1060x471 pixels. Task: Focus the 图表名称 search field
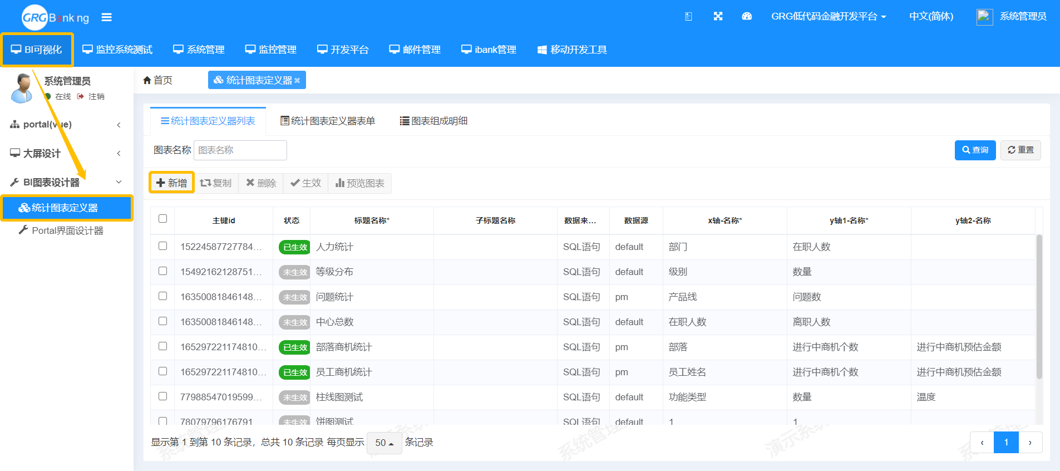click(240, 150)
